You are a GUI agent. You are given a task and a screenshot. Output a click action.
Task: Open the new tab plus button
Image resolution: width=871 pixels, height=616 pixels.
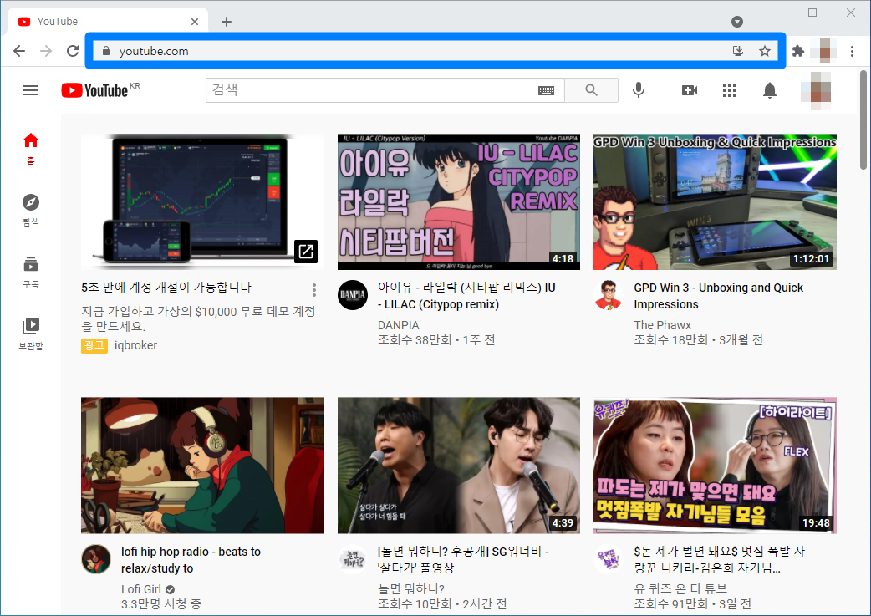pyautogui.click(x=226, y=22)
